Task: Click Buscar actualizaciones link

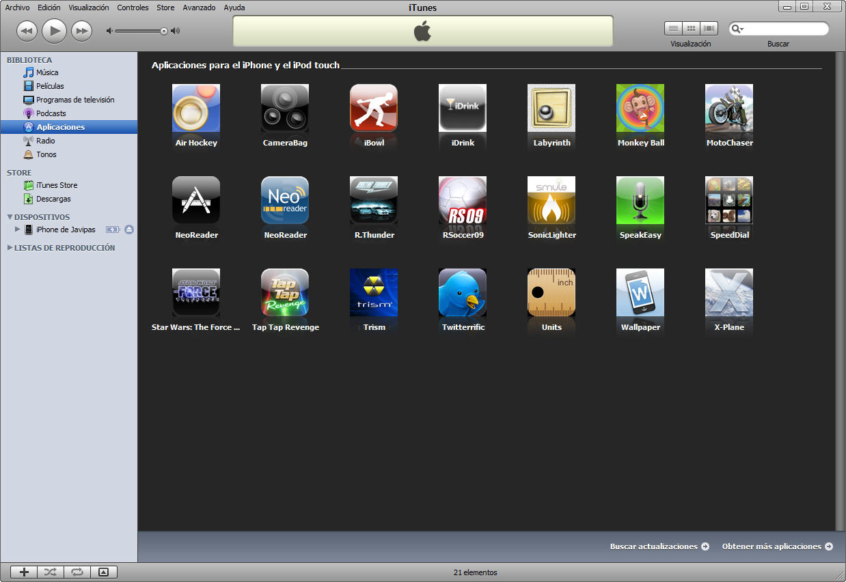Action: pyautogui.click(x=659, y=546)
